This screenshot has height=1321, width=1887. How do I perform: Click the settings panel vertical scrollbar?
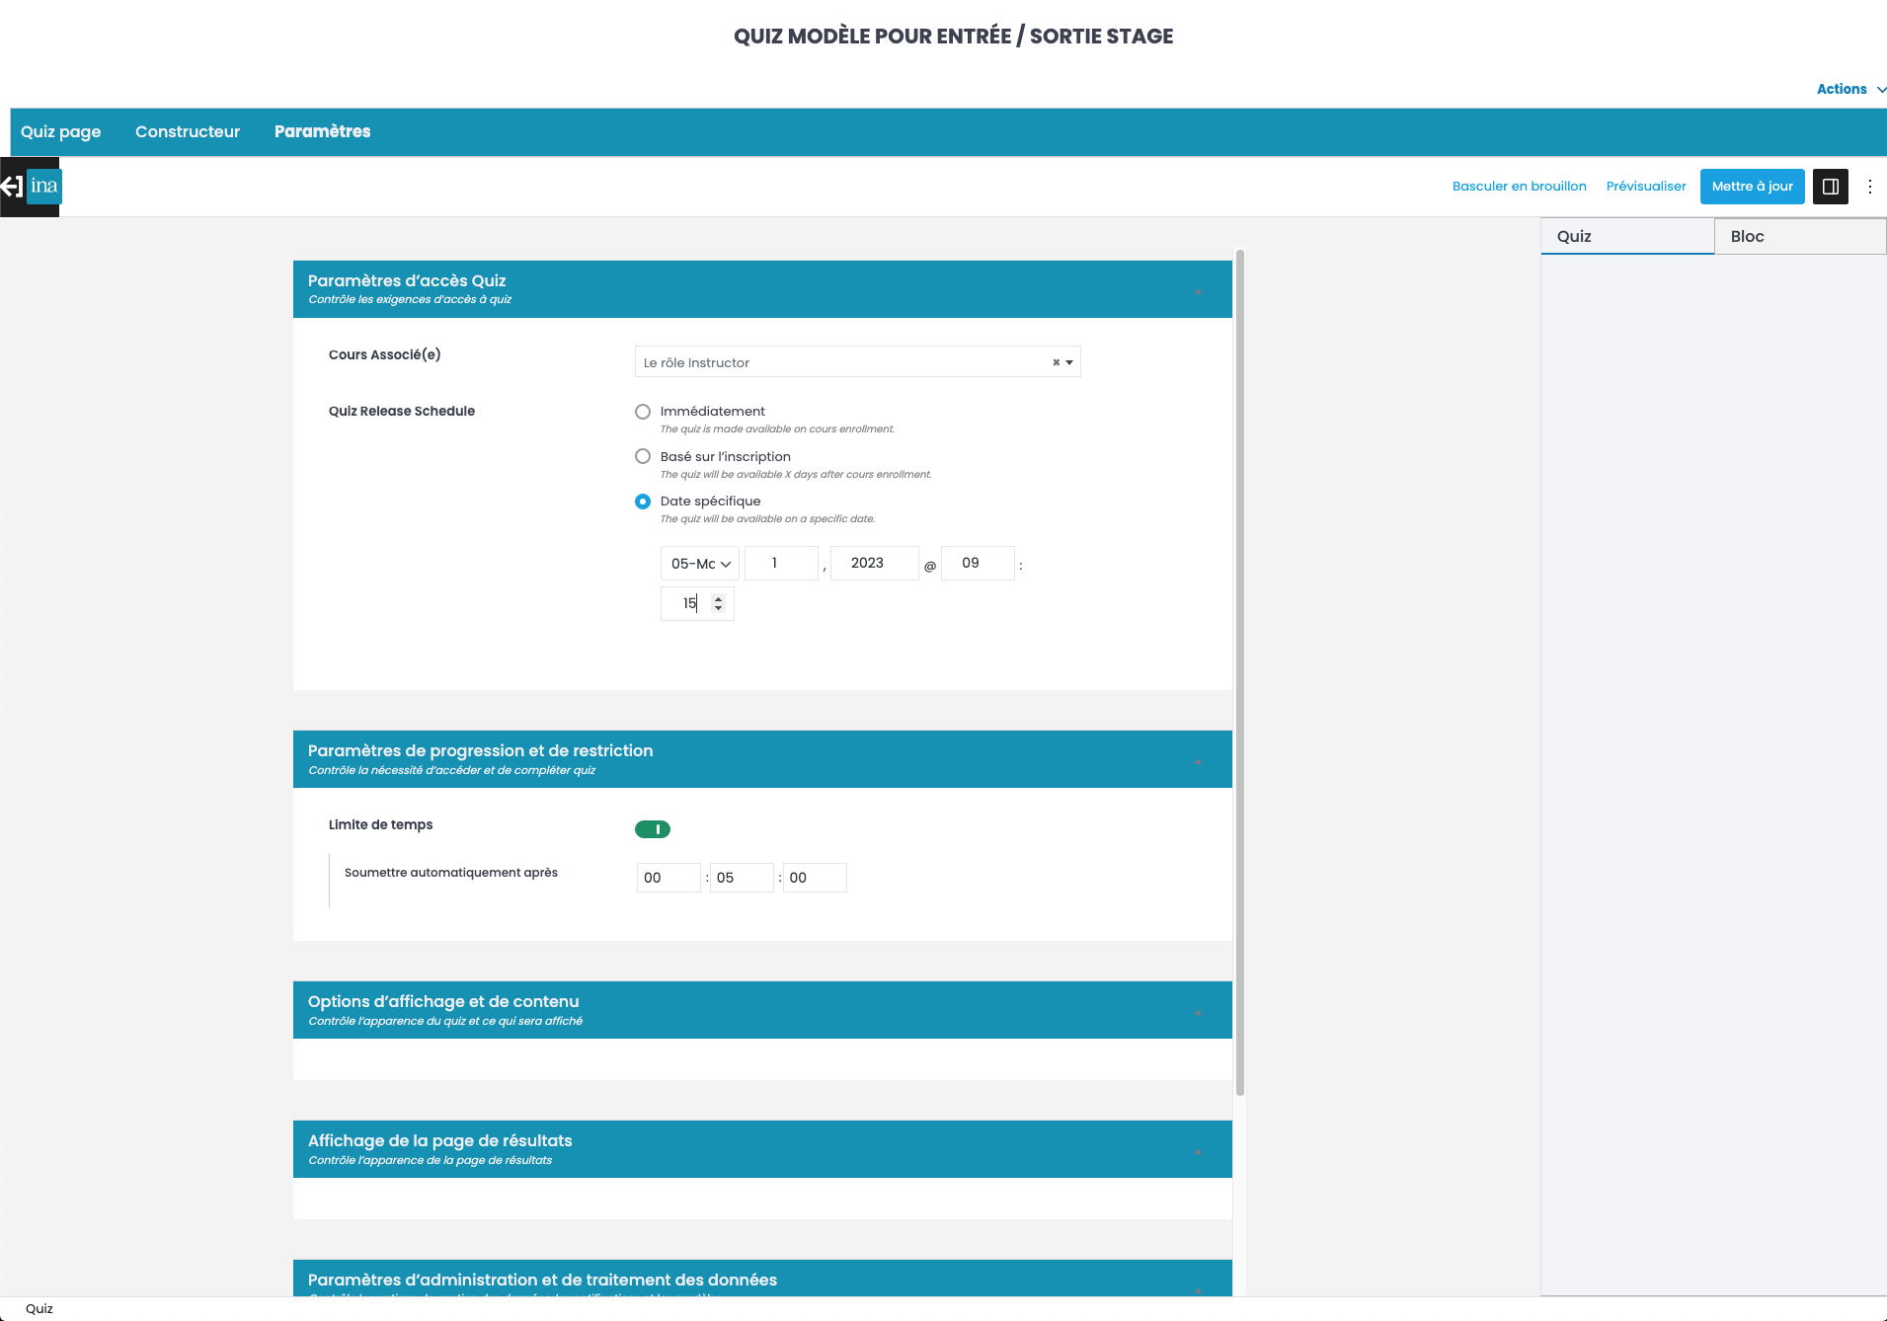(1240, 671)
